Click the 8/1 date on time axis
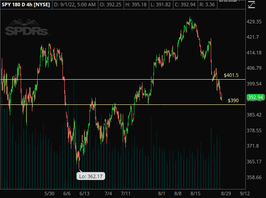266x198 pixels. (x=161, y=193)
